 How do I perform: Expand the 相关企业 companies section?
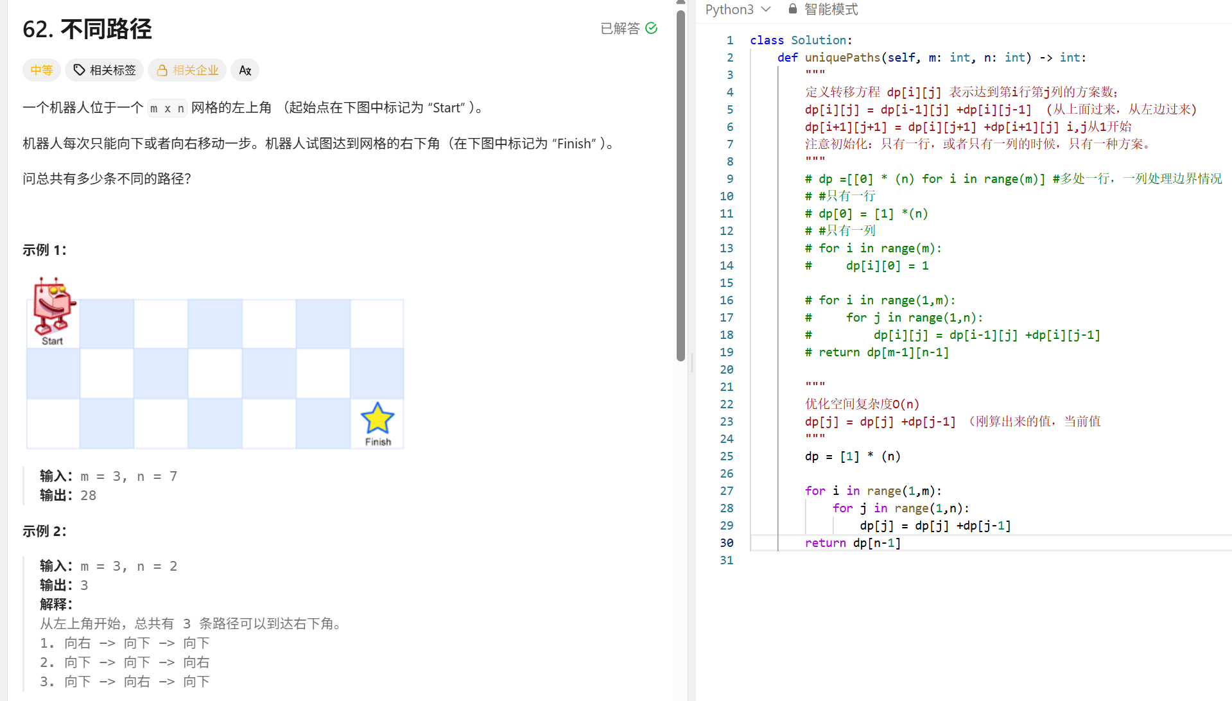[187, 70]
